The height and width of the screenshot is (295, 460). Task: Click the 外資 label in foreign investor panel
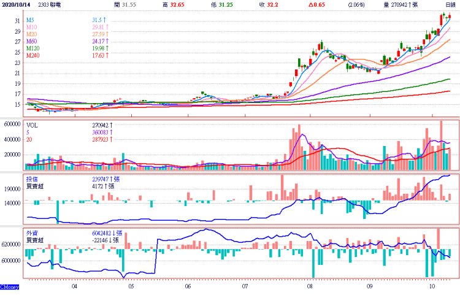tap(32, 234)
